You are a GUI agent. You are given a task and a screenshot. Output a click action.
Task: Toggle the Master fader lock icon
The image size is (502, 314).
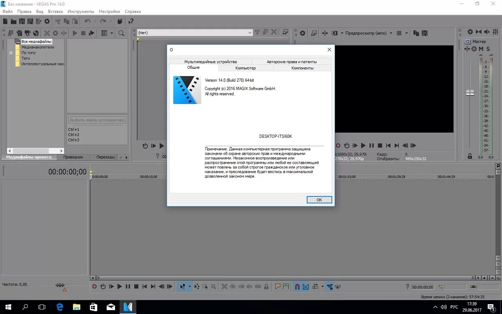(470, 156)
